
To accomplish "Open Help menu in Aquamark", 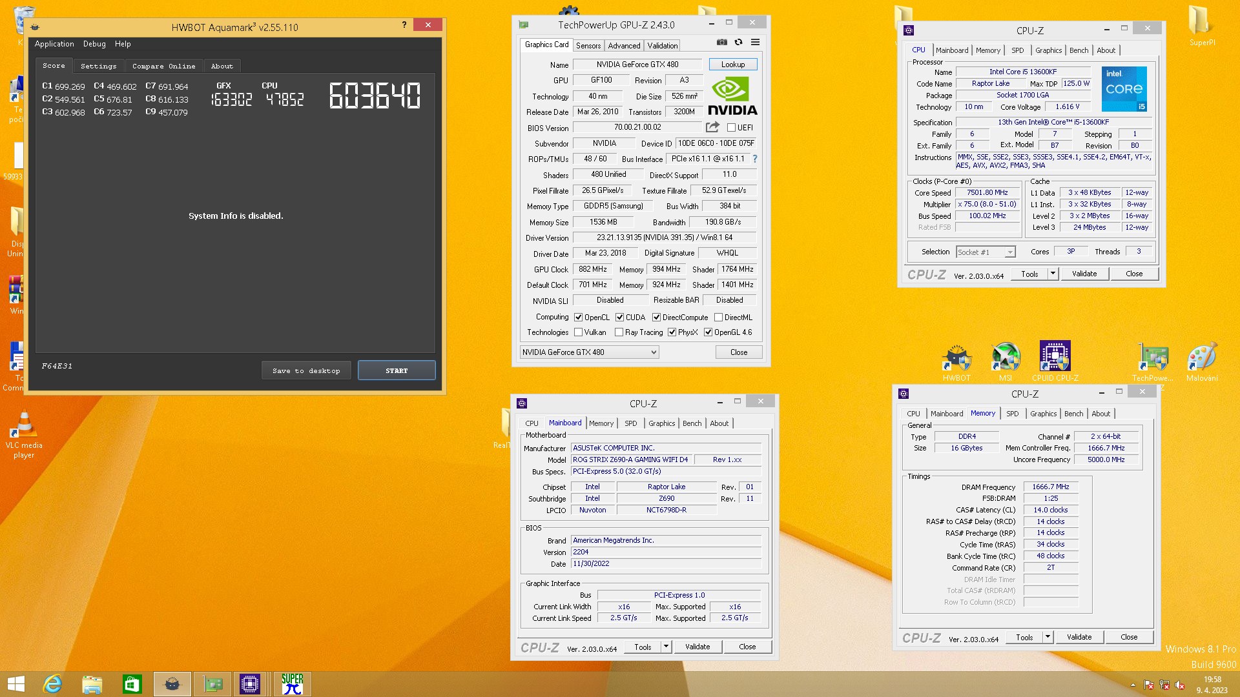I will click(123, 44).
